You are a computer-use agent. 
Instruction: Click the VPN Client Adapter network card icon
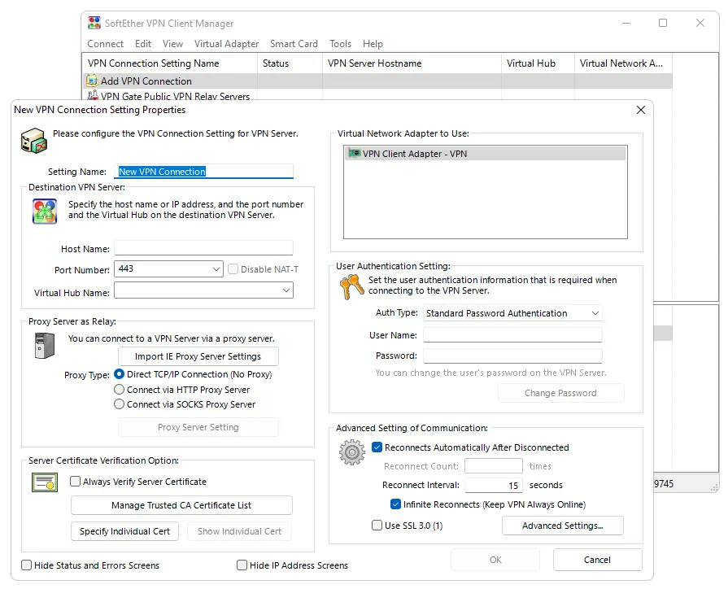354,154
